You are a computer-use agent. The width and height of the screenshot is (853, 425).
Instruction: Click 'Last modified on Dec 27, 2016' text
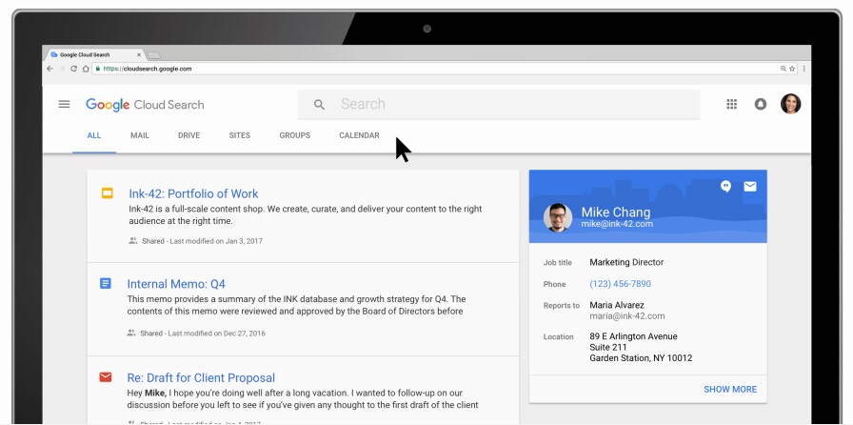click(x=216, y=333)
